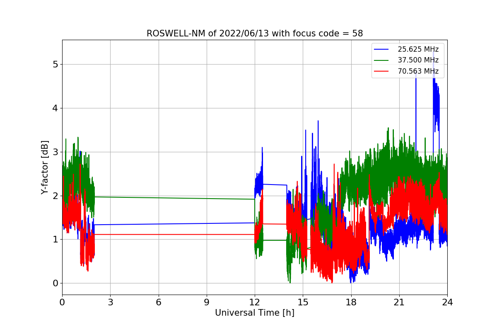
Task: Select the 25.625 MHz legend label
Action: coord(418,49)
